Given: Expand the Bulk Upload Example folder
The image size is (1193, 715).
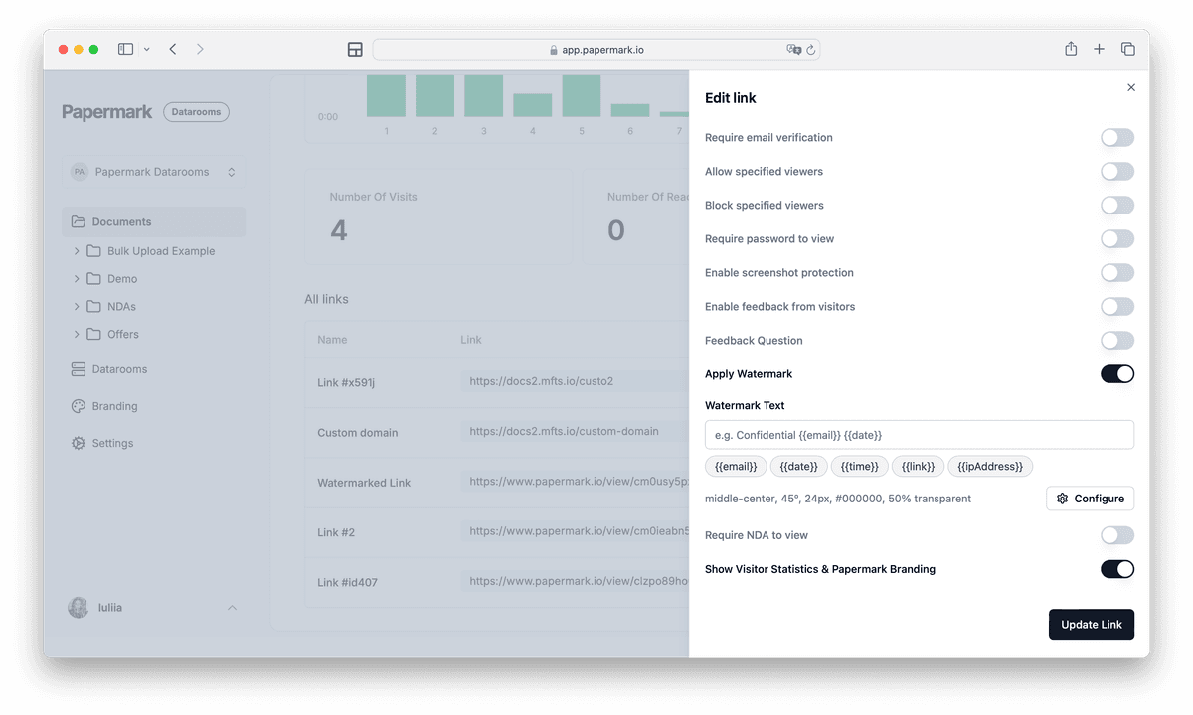Looking at the screenshot, I should (x=77, y=251).
